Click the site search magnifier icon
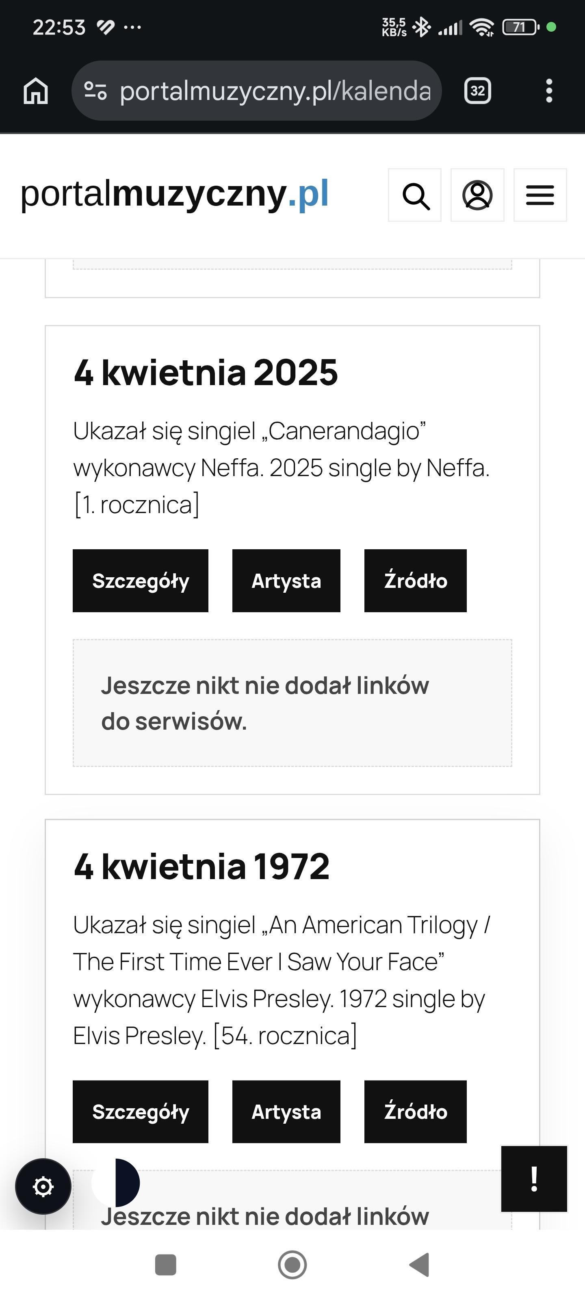 pos(415,195)
